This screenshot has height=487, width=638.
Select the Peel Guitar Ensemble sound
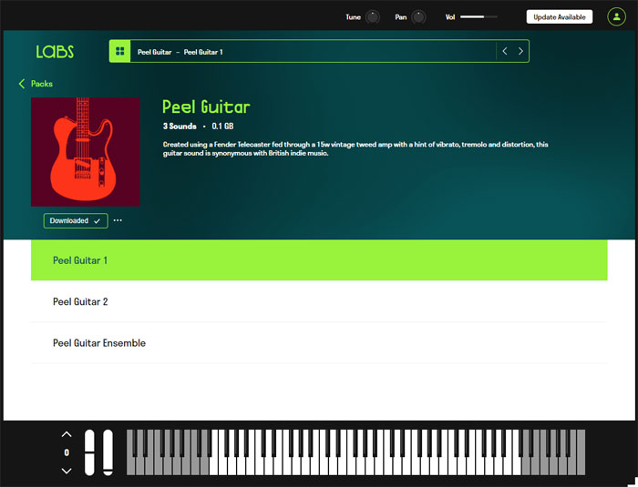(319, 342)
